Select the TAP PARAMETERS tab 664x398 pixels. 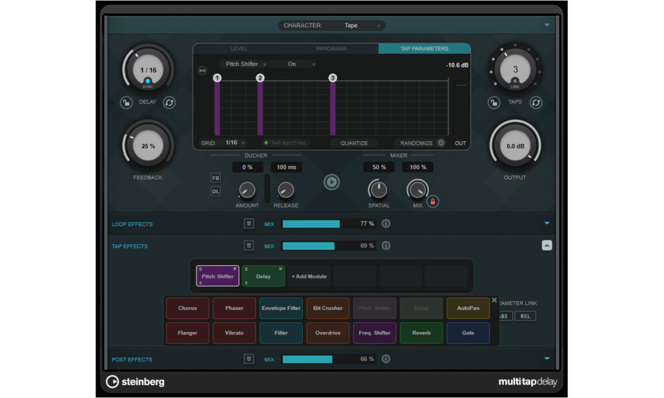(424, 49)
